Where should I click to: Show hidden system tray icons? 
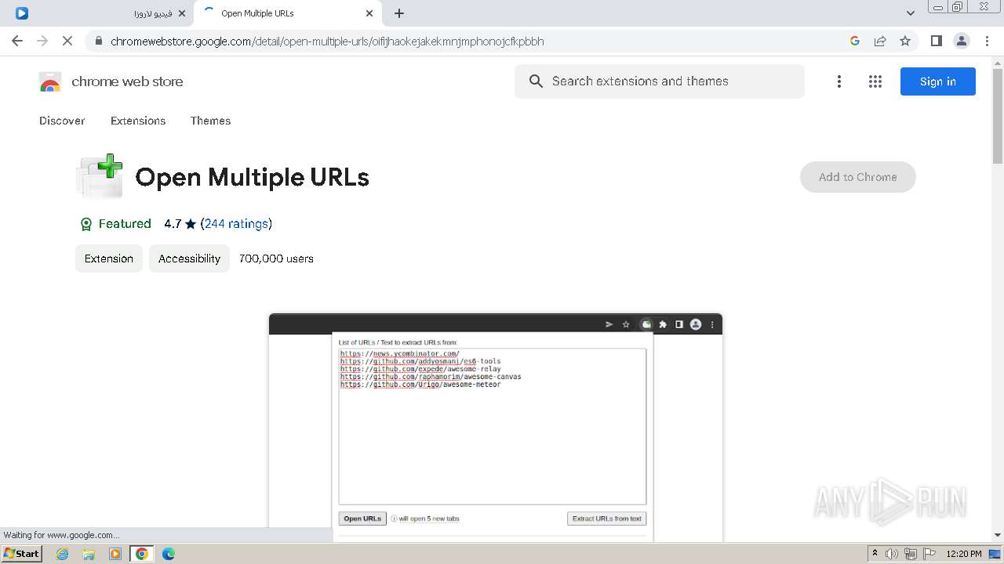[875, 554]
